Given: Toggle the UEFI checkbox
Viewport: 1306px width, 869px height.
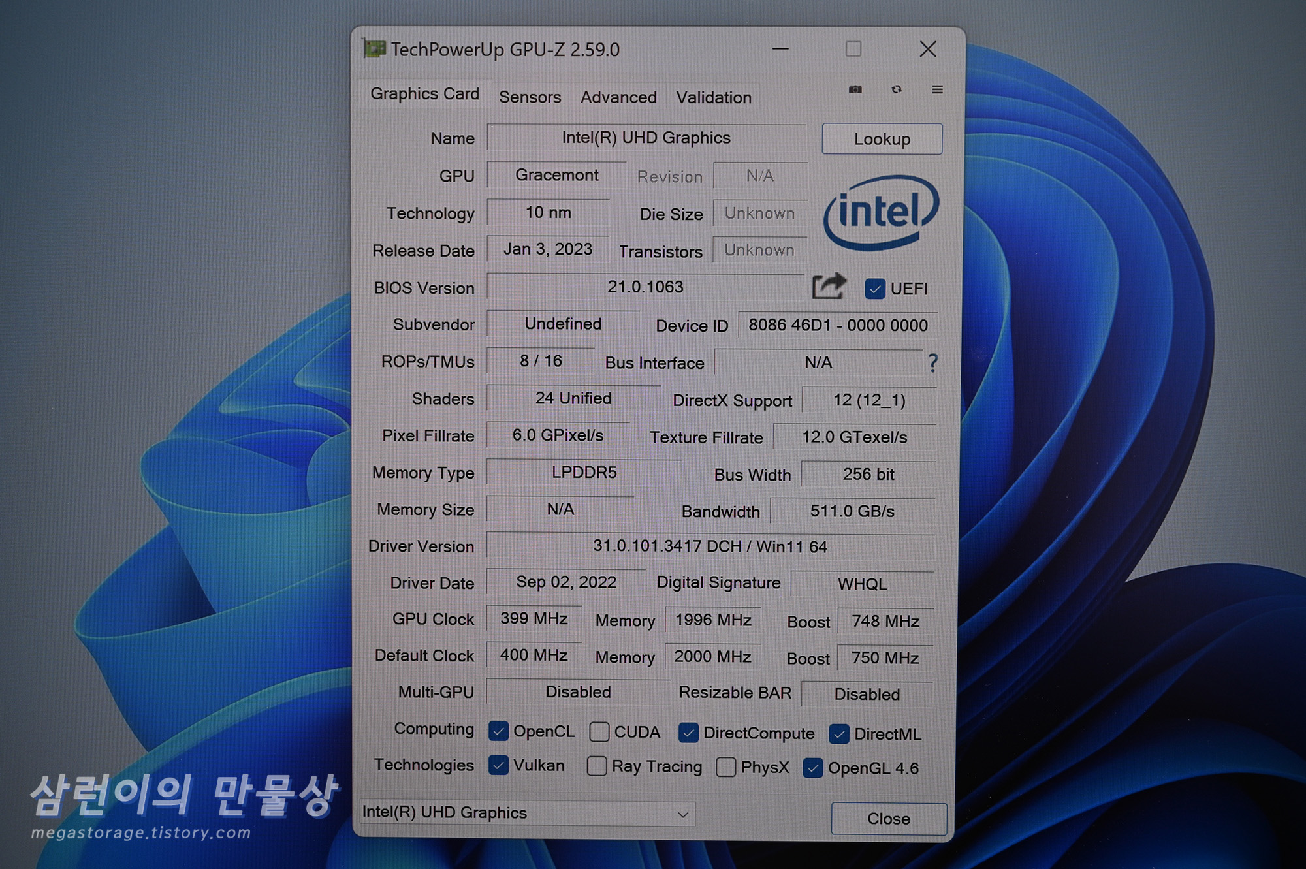Looking at the screenshot, I should (875, 289).
